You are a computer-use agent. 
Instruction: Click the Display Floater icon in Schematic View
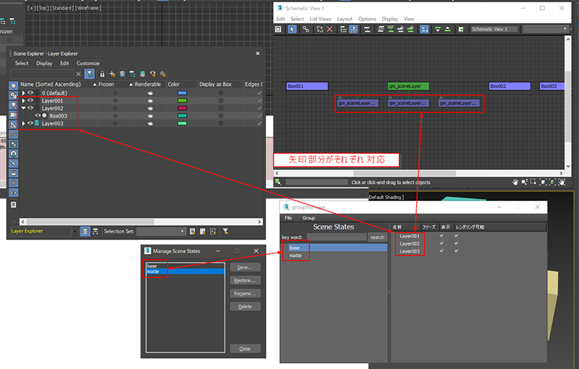[279, 29]
